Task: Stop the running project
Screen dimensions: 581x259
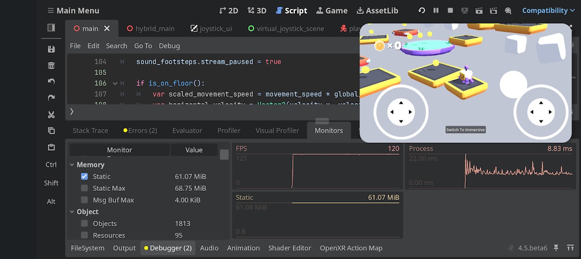Action: 450,11
